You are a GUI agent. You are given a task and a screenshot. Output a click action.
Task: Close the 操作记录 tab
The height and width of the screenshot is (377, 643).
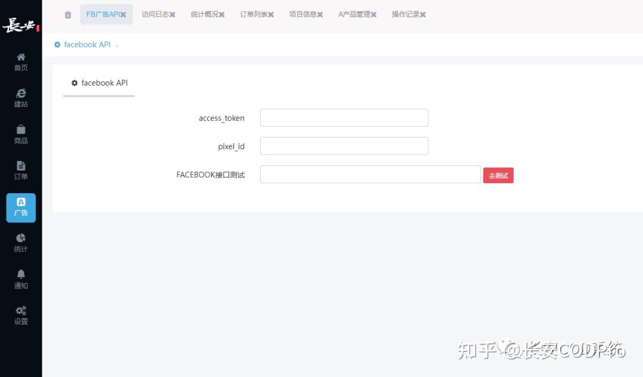[x=424, y=14]
